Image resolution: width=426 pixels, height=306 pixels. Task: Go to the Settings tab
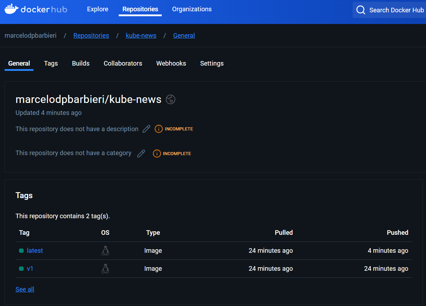tap(212, 63)
